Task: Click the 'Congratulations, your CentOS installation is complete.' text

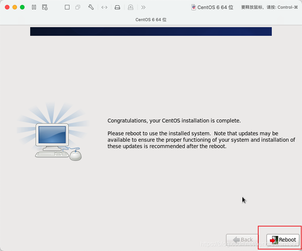Action: pos(174,121)
